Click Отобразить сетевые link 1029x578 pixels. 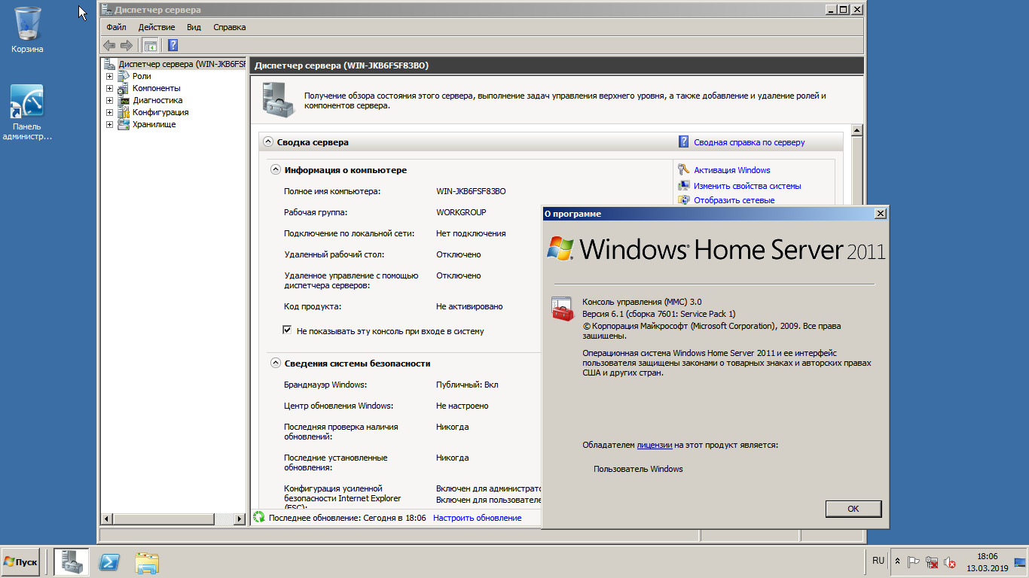(734, 200)
